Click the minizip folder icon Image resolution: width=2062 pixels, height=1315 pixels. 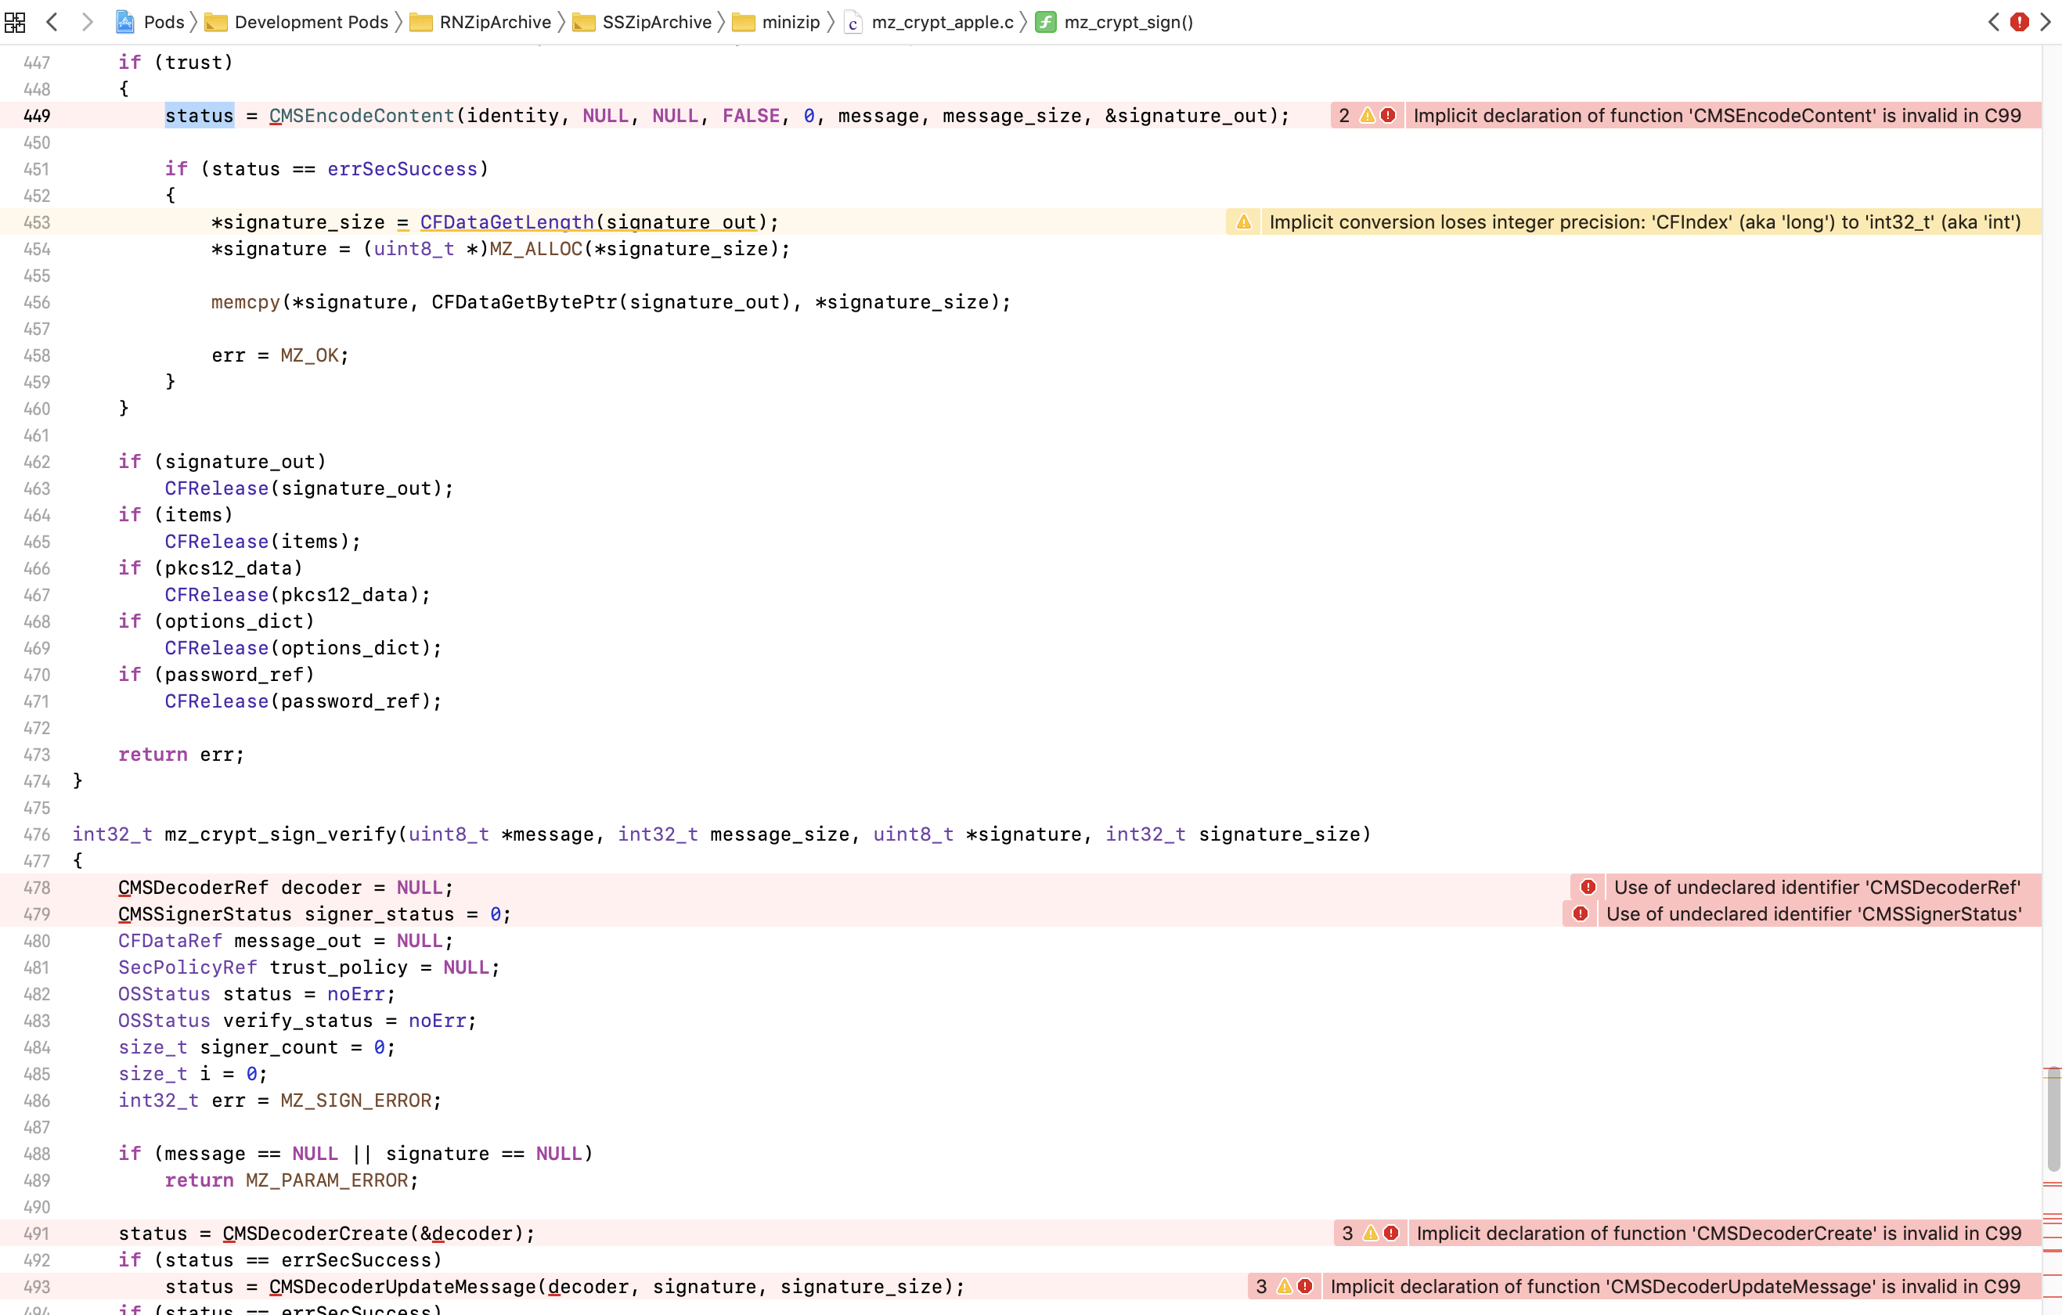point(744,22)
